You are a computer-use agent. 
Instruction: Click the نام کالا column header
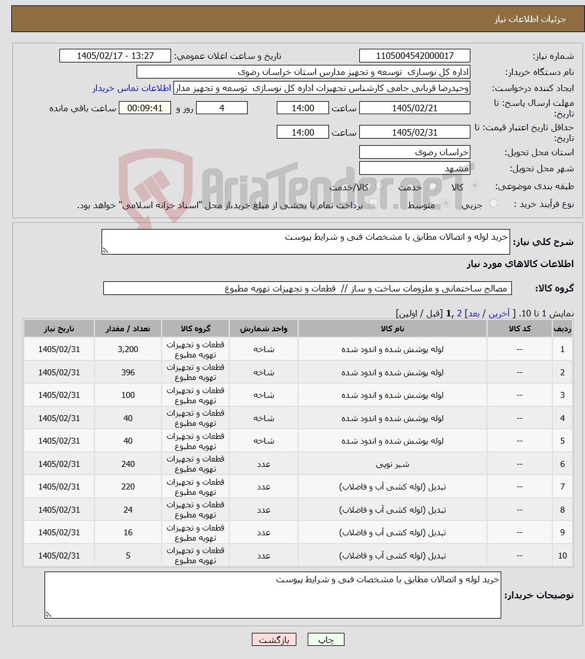point(393,329)
